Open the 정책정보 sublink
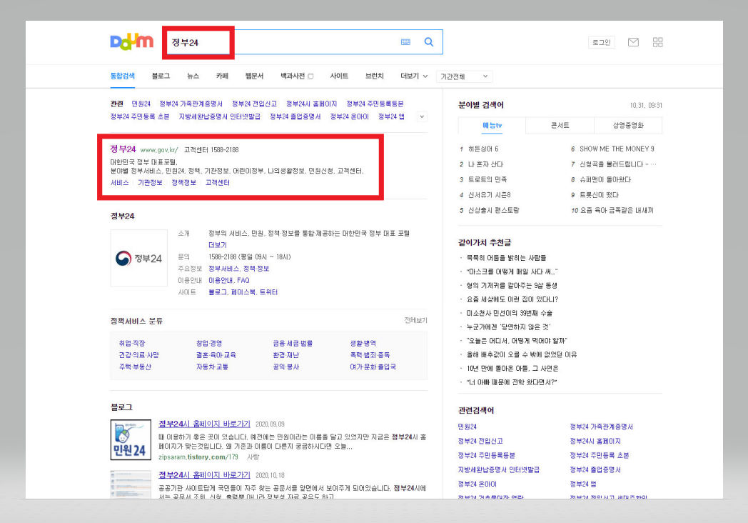The image size is (748, 523). coord(183,182)
